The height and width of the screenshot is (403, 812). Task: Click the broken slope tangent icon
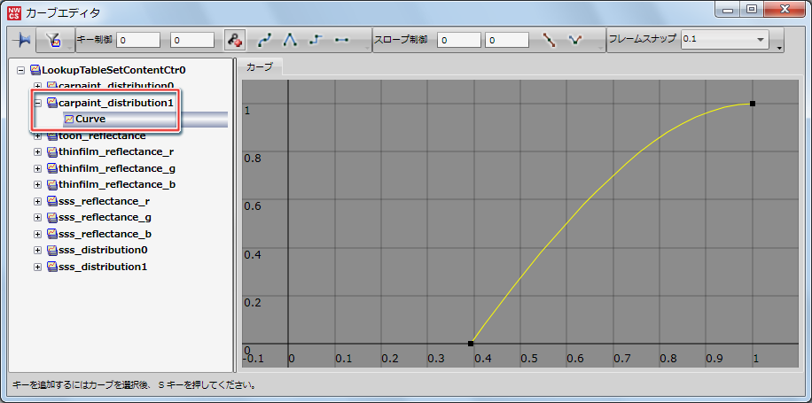point(549,40)
